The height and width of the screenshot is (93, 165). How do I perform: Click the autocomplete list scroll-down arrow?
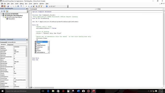coord(48,52)
